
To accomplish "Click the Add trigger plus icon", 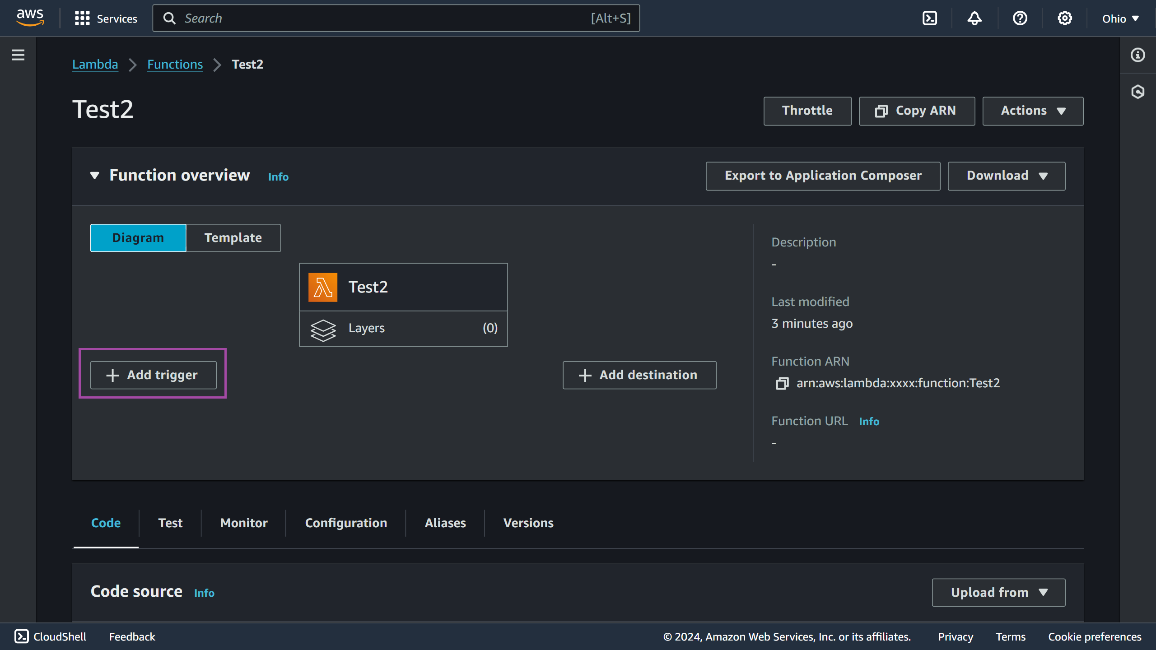I will 111,375.
